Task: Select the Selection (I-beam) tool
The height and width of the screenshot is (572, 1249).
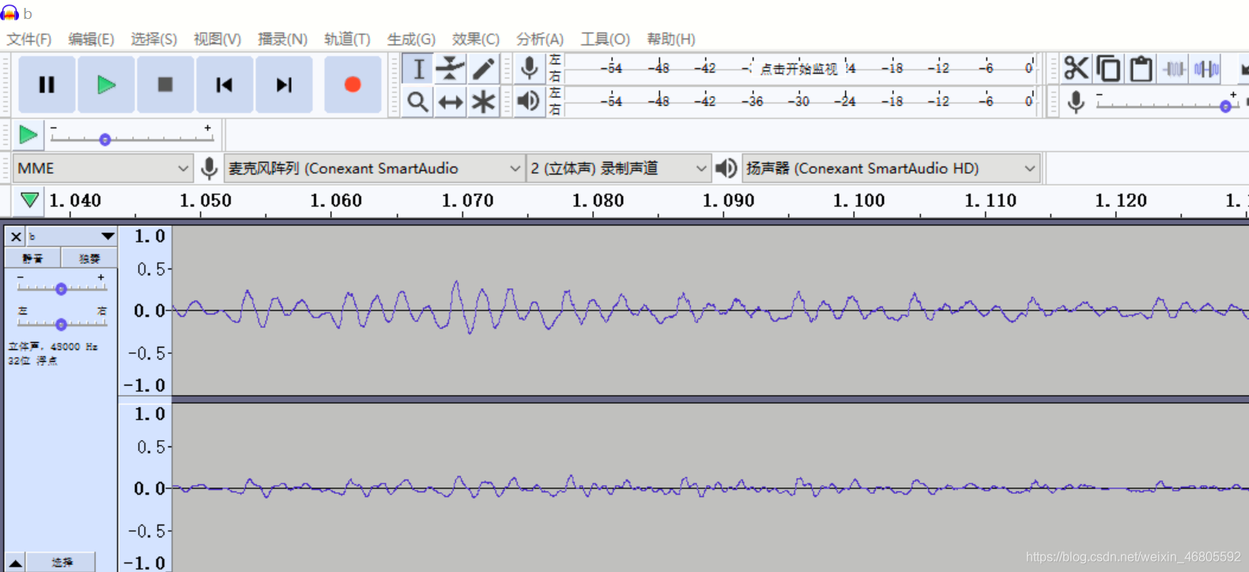Action: click(x=418, y=69)
